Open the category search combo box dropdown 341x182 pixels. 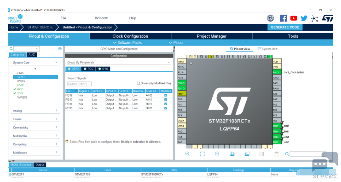tap(37, 49)
